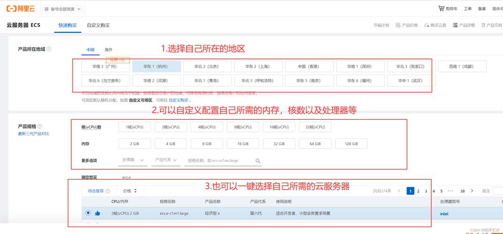Choose region 中国 (香港)
The width and height of the screenshot is (503, 234).
click(309, 66)
